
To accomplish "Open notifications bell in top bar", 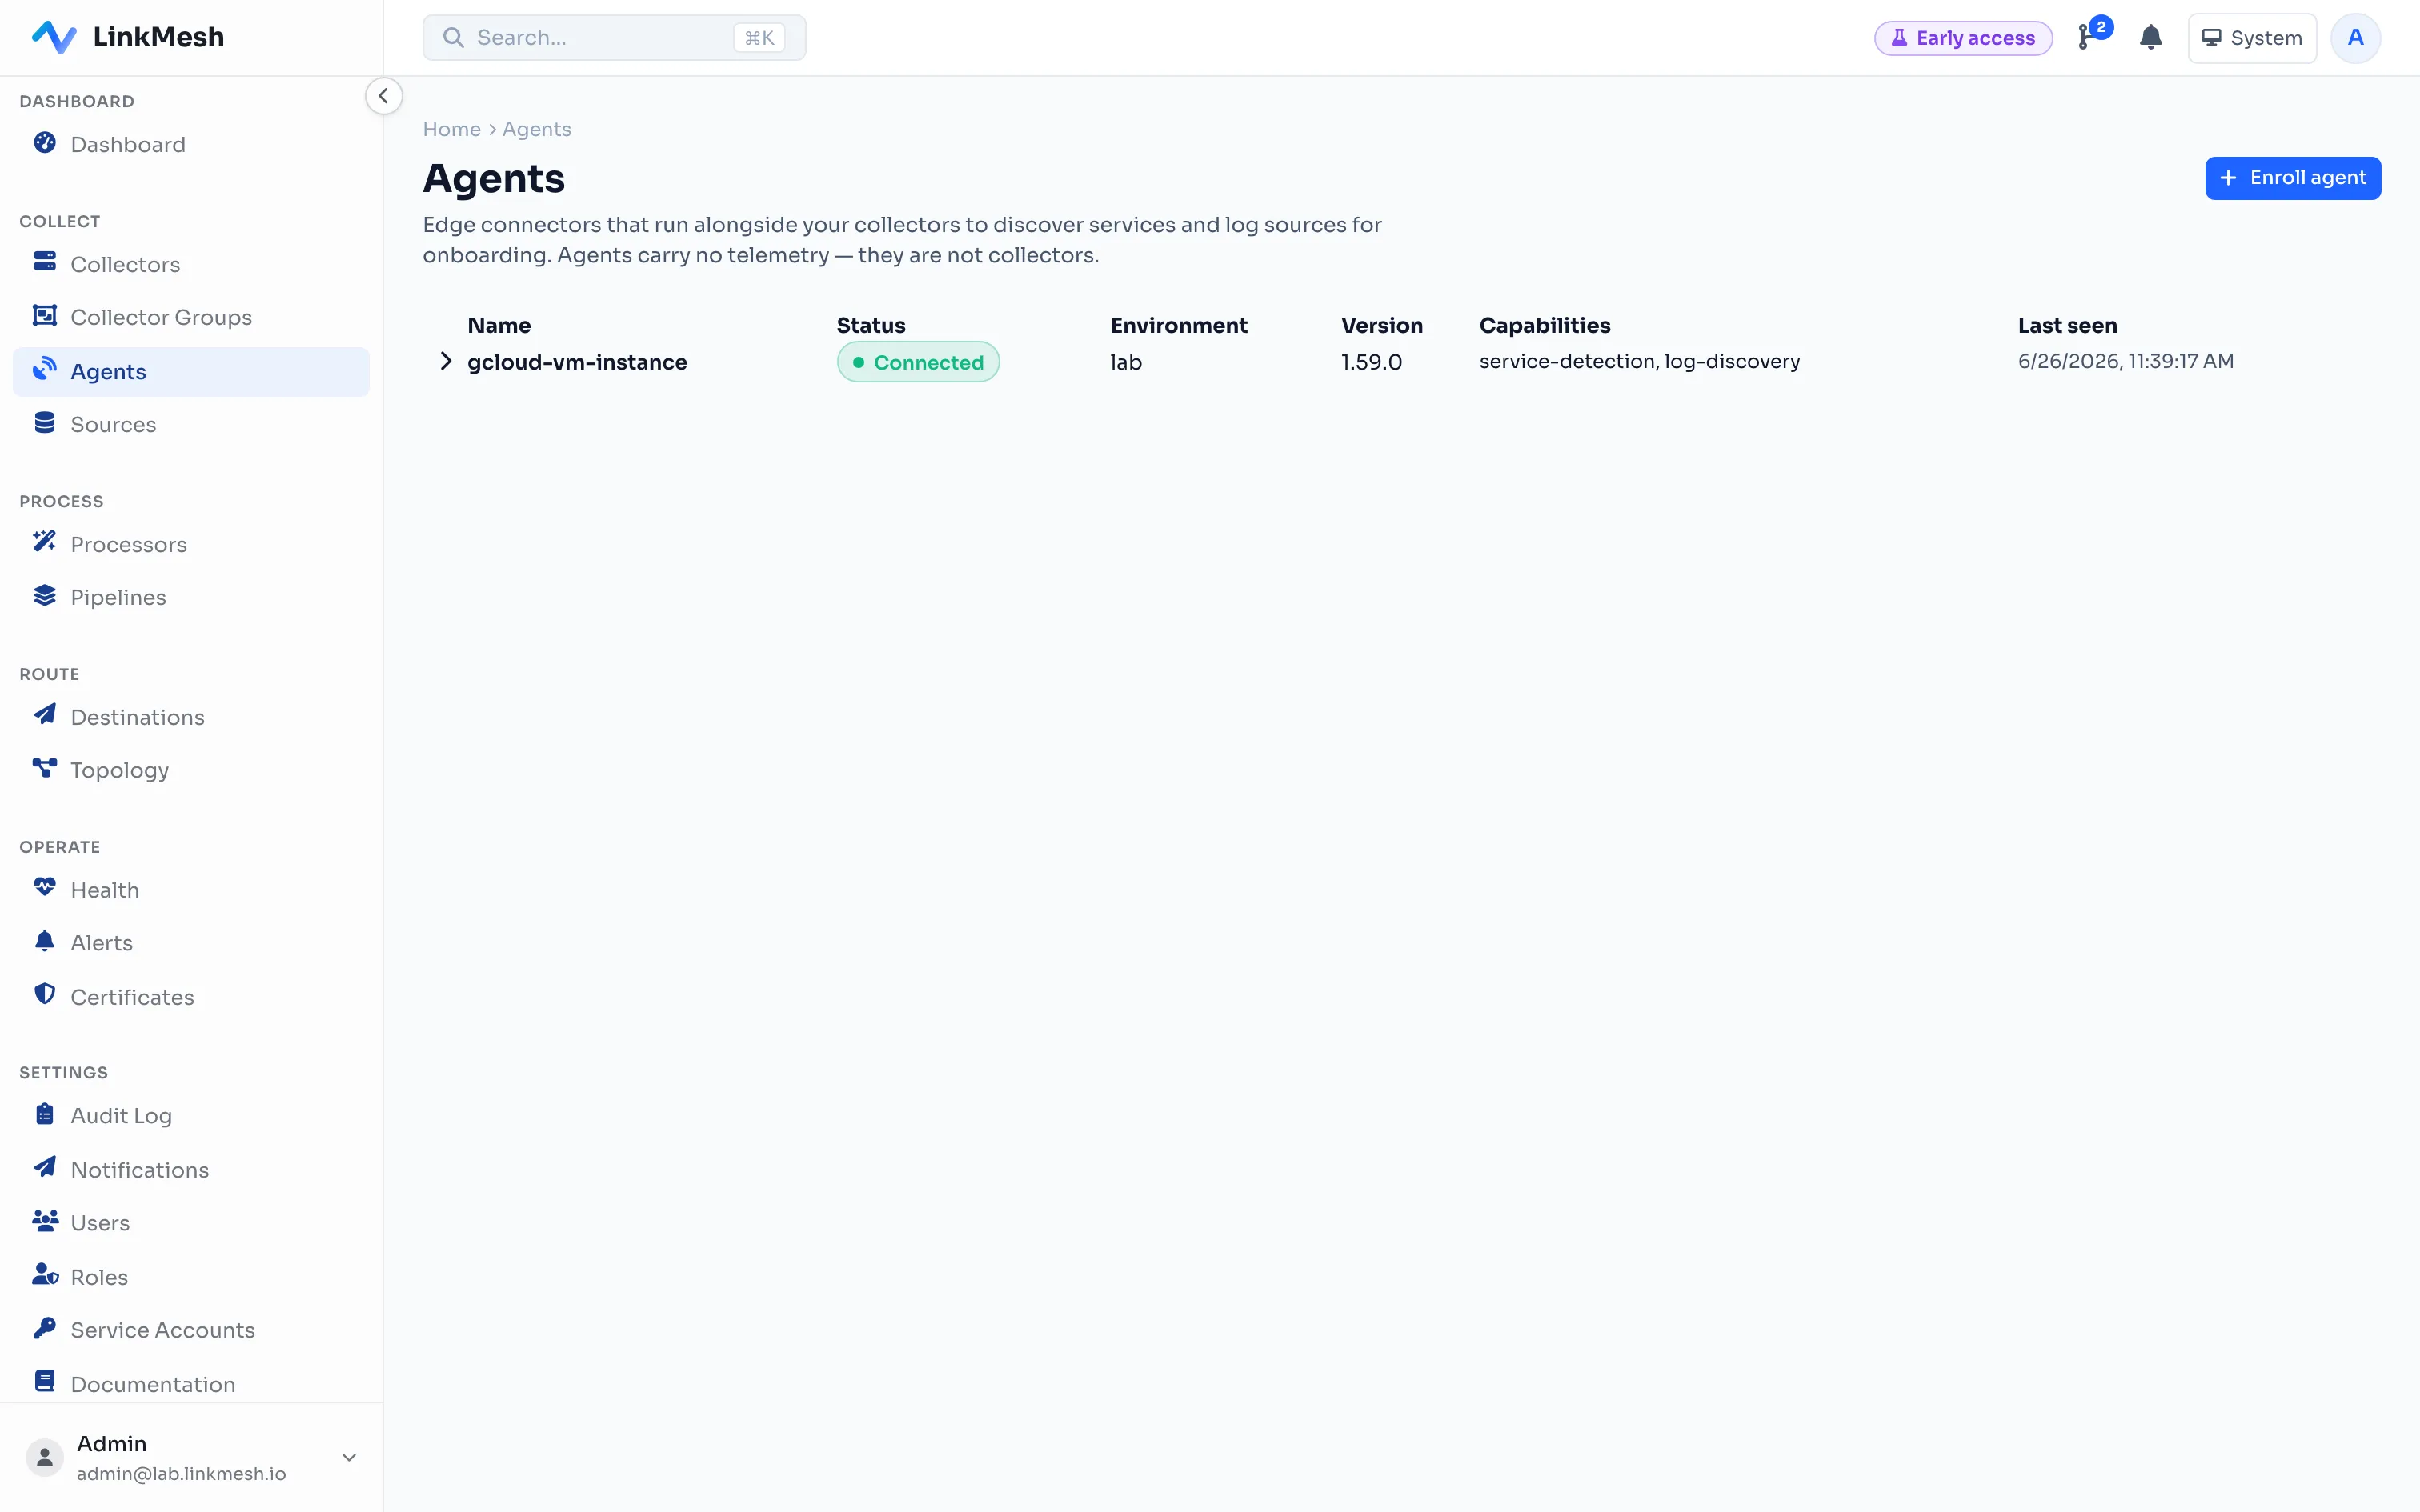I will [x=2151, y=38].
